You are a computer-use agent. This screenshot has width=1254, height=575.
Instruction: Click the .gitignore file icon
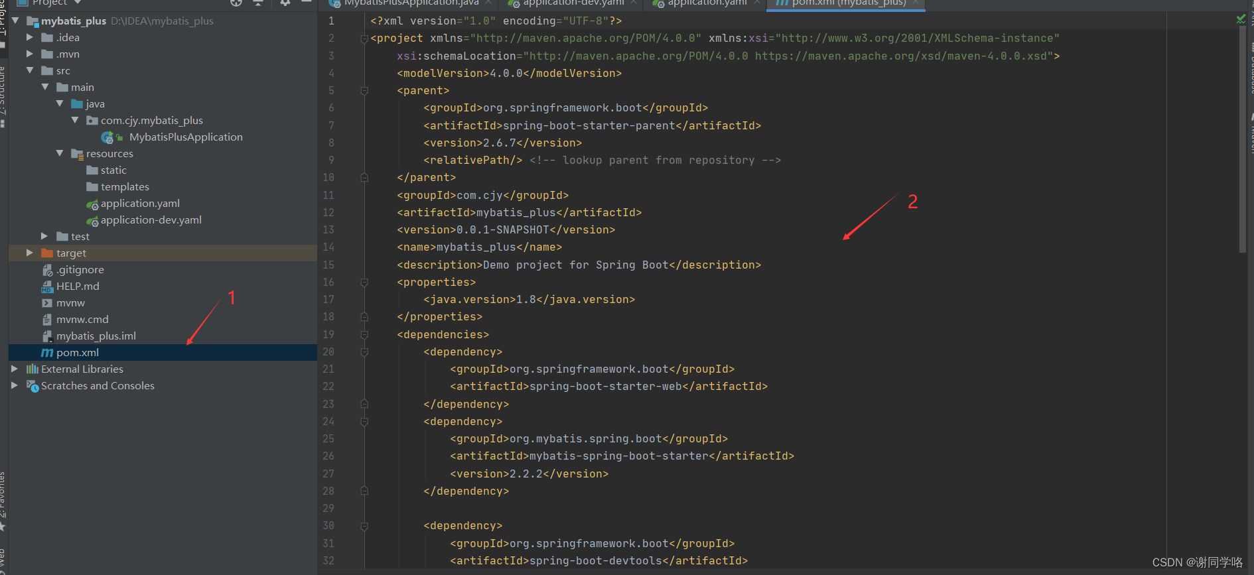point(47,270)
